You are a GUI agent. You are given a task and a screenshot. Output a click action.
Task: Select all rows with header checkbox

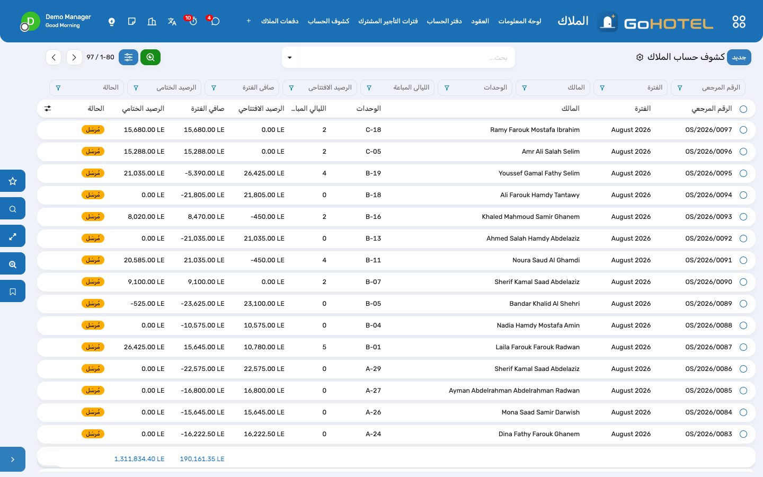pyautogui.click(x=743, y=109)
